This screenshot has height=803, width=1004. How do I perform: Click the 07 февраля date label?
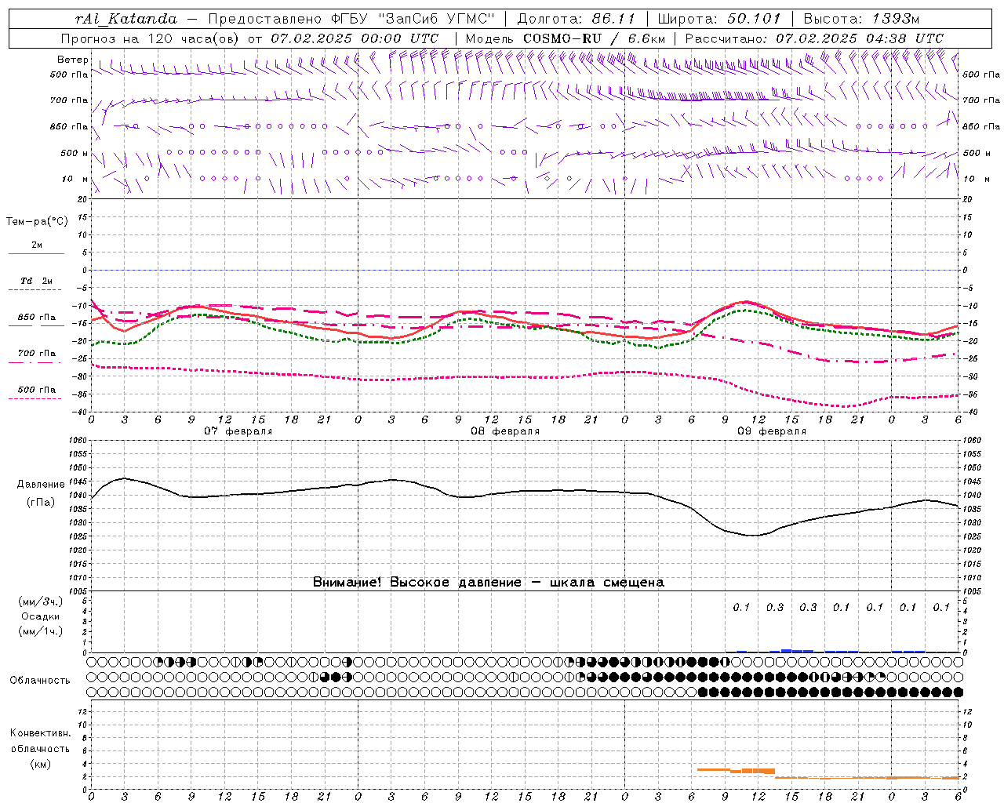click(238, 431)
